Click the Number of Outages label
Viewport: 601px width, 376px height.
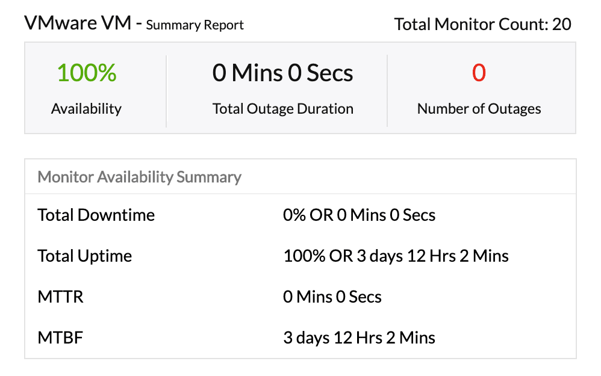479,109
